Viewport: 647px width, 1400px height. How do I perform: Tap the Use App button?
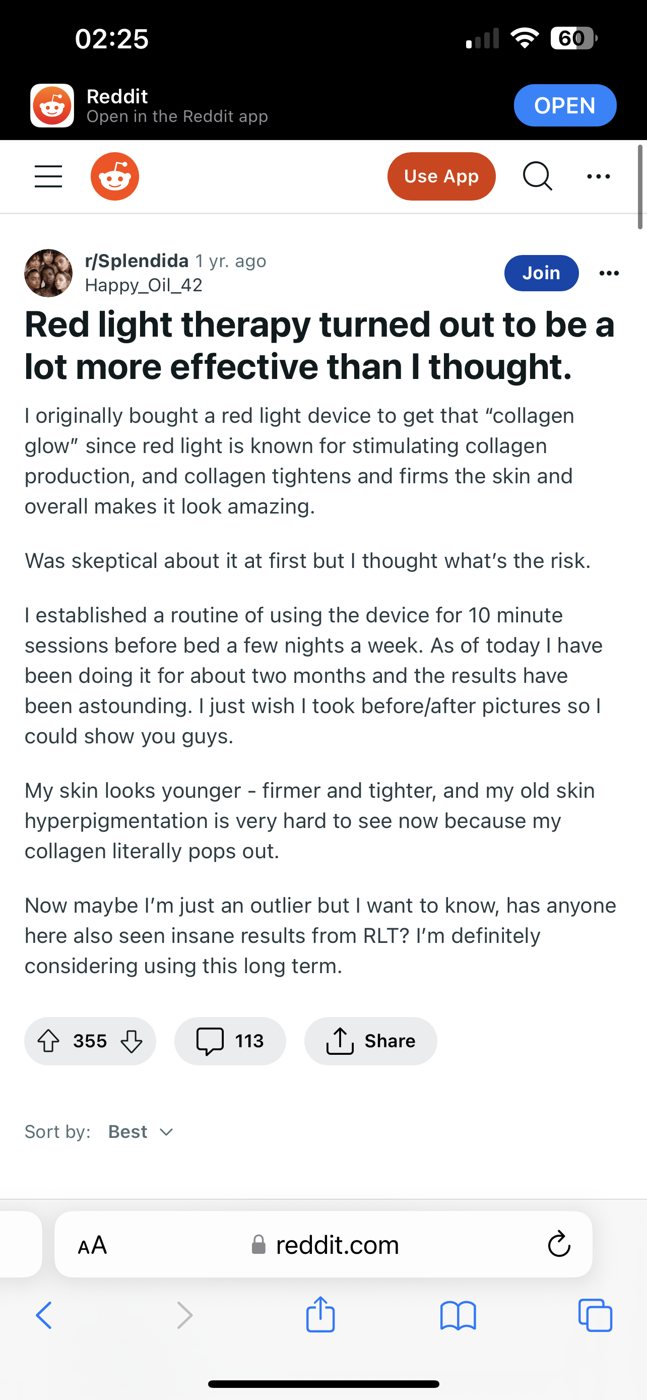[441, 176]
